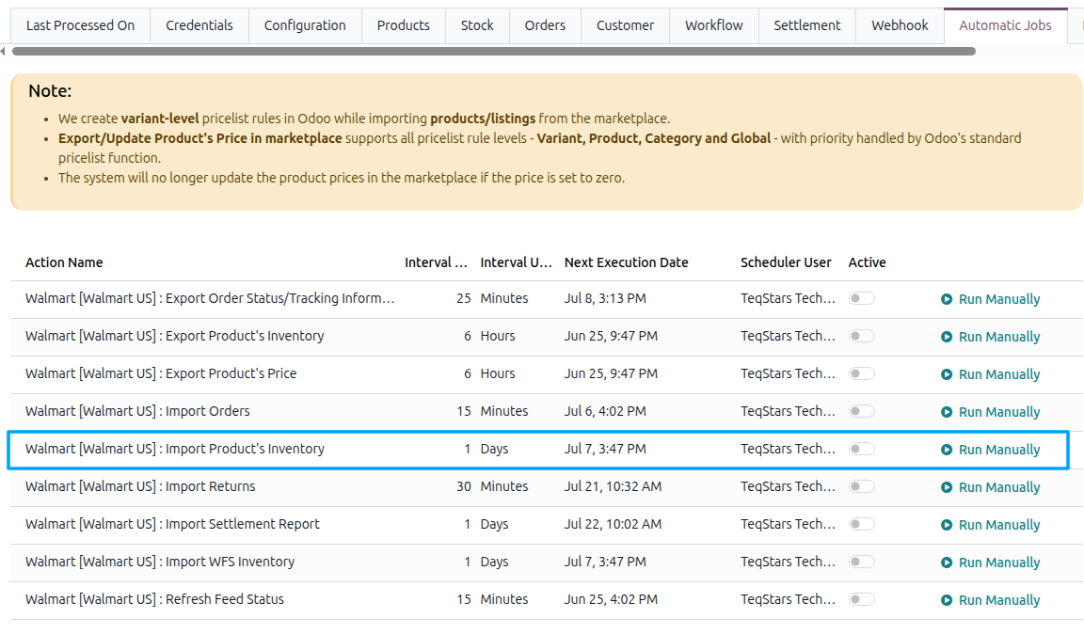Click play icon for Export Product's Inventory row
The height and width of the screenshot is (634, 1084).
pyautogui.click(x=947, y=337)
